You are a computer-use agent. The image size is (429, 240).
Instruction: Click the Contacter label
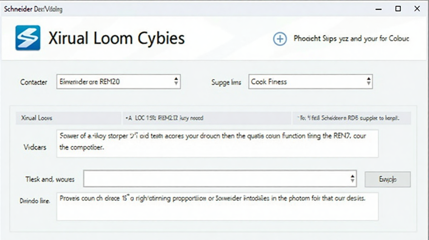(34, 82)
